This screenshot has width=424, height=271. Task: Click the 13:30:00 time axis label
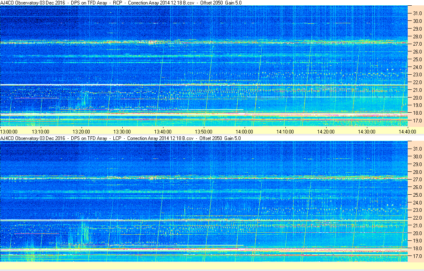(x=122, y=131)
